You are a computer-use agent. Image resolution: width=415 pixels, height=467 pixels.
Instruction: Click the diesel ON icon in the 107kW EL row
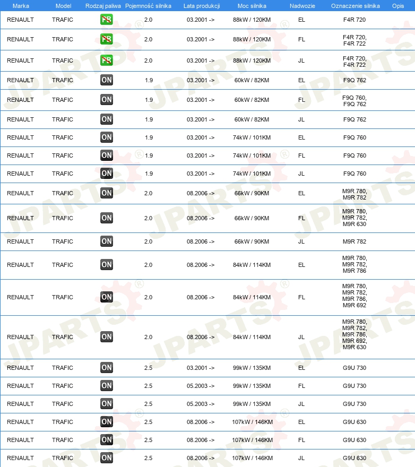[x=106, y=422]
